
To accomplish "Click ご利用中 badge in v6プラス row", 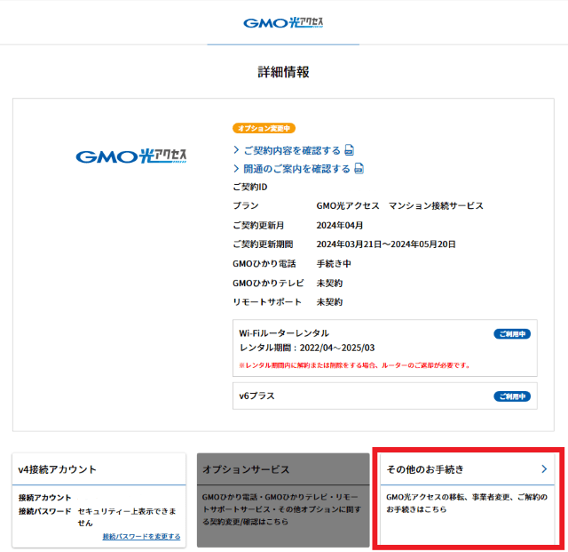I will [x=512, y=396].
